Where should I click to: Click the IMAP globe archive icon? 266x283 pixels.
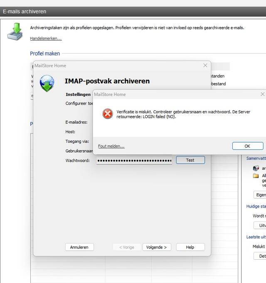click(47, 83)
